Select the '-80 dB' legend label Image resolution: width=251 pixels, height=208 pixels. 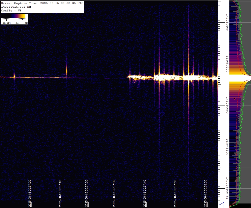tap(6, 23)
